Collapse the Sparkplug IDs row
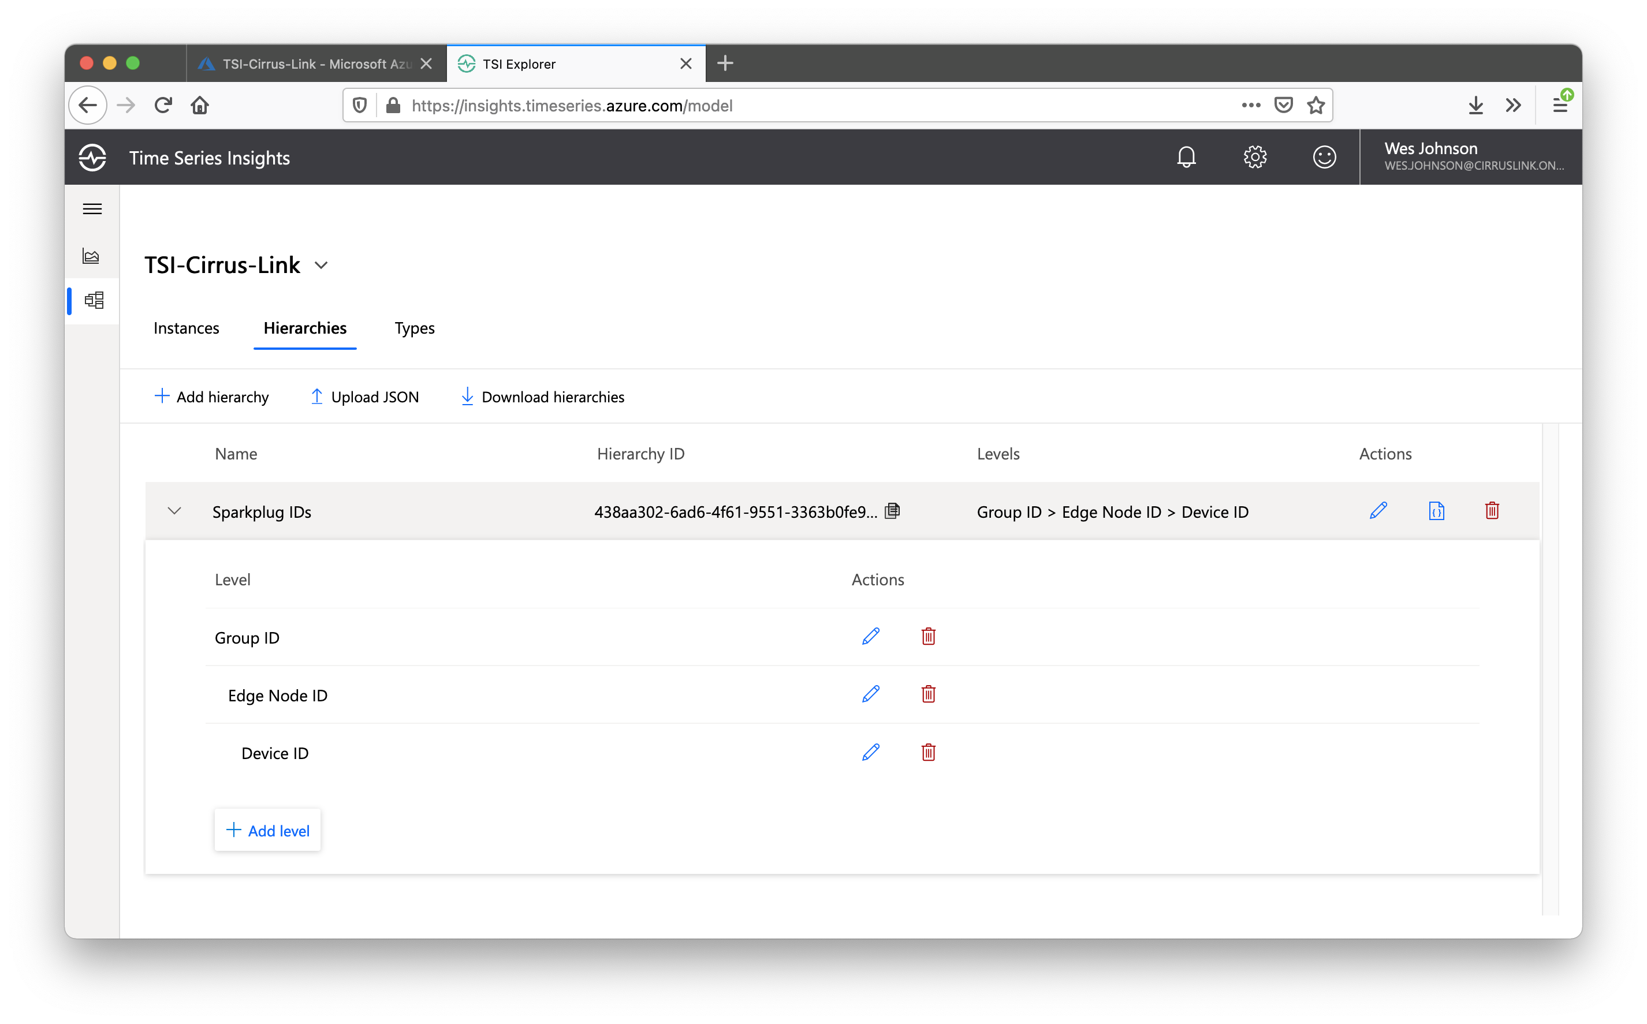The height and width of the screenshot is (1024, 1647). 174,511
